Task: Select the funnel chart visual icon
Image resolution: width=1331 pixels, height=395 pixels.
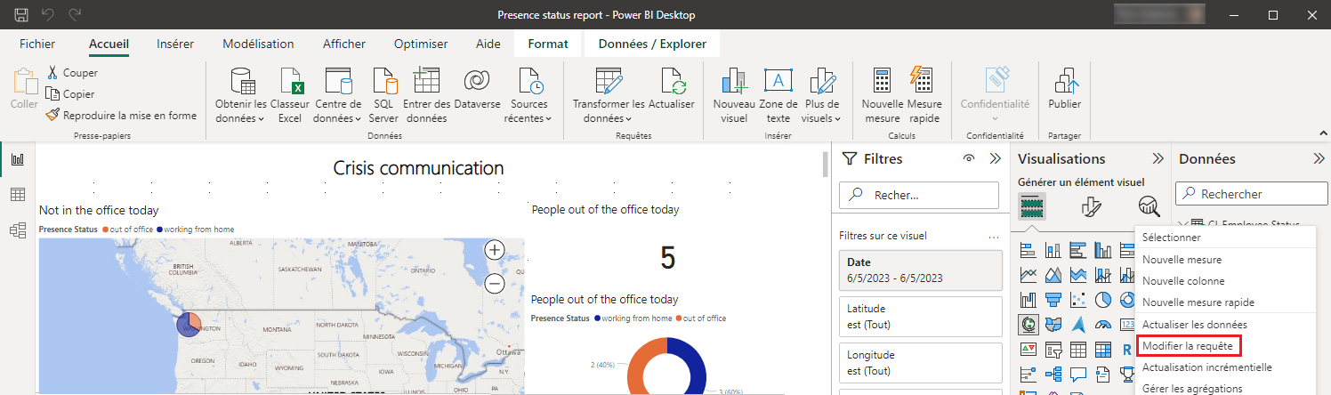Action: [1053, 300]
